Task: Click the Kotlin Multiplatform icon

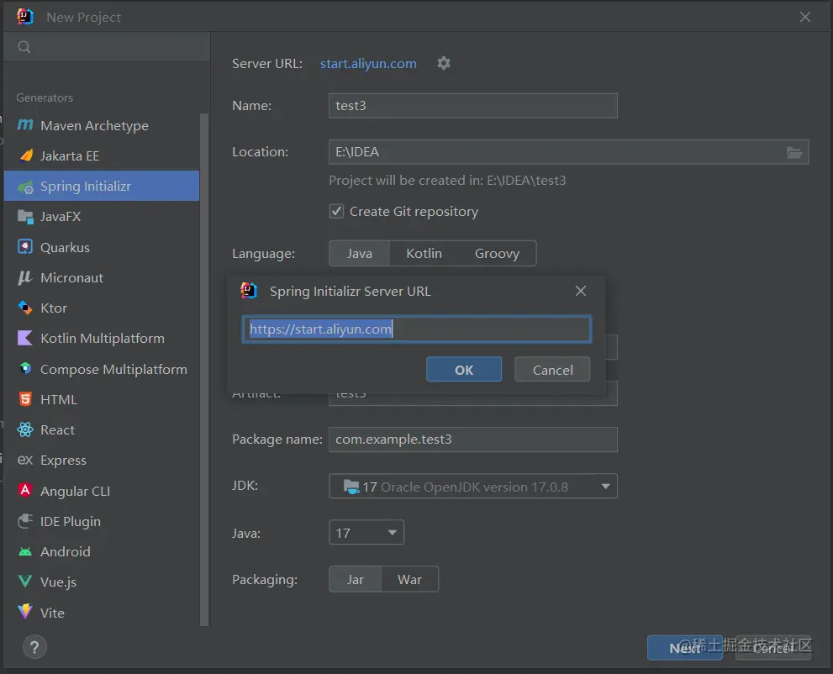Action: 25,338
